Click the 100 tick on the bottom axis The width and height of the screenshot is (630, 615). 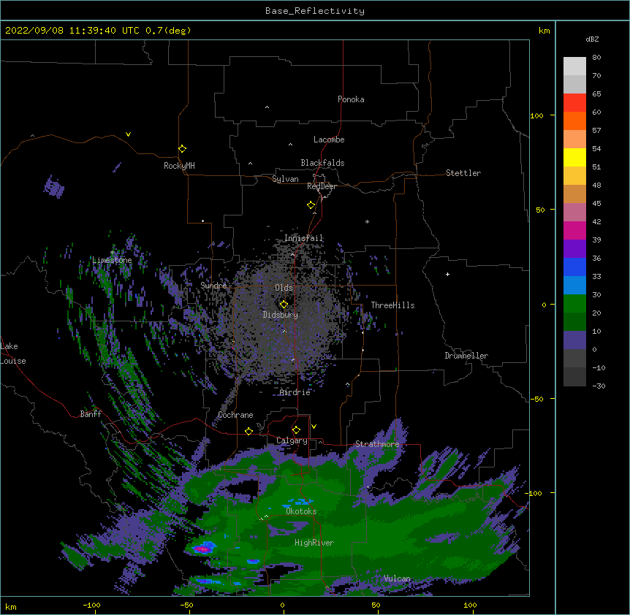tap(470, 605)
